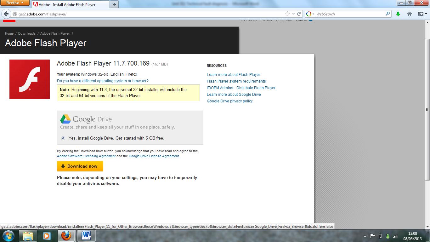Open Windows Explorer from the taskbar
The width and height of the screenshot is (430, 242).
28,236
